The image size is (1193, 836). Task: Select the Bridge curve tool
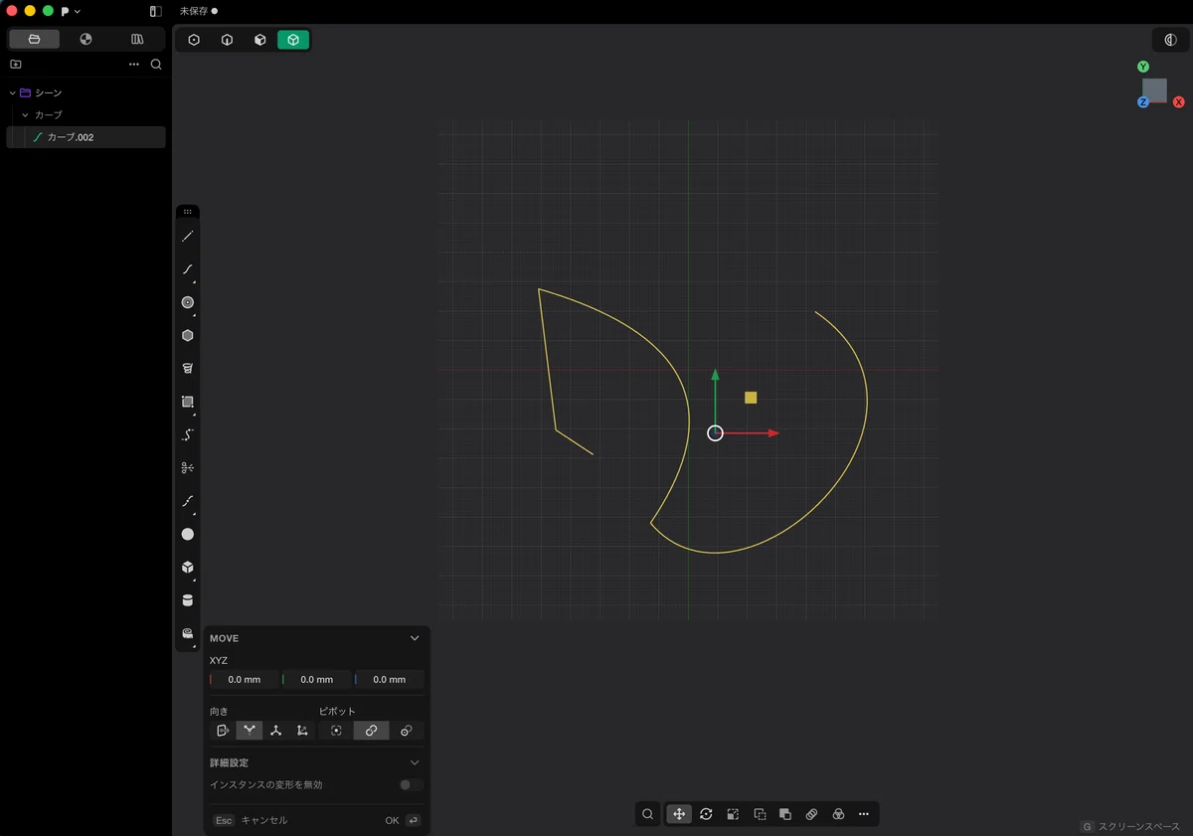(188, 501)
